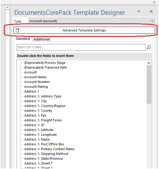Select Address 1: Country/Region
Image resolution: width=159 pixels, height=169 pixels.
[x=45, y=106]
